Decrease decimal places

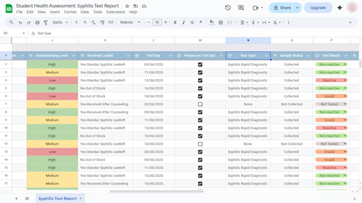pyautogui.click(x=93, y=22)
